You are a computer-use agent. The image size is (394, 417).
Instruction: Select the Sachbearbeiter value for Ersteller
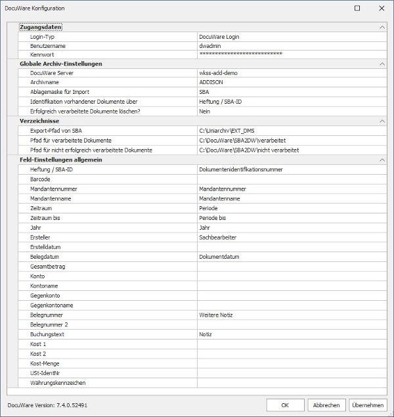(x=292, y=238)
